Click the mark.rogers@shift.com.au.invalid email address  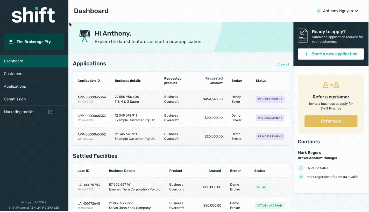click(332, 177)
